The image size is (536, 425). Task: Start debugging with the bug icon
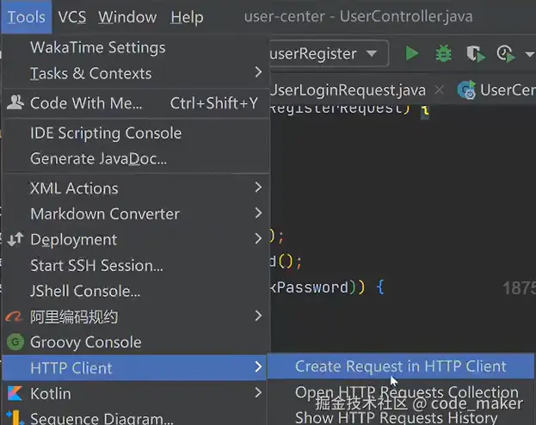pos(443,54)
